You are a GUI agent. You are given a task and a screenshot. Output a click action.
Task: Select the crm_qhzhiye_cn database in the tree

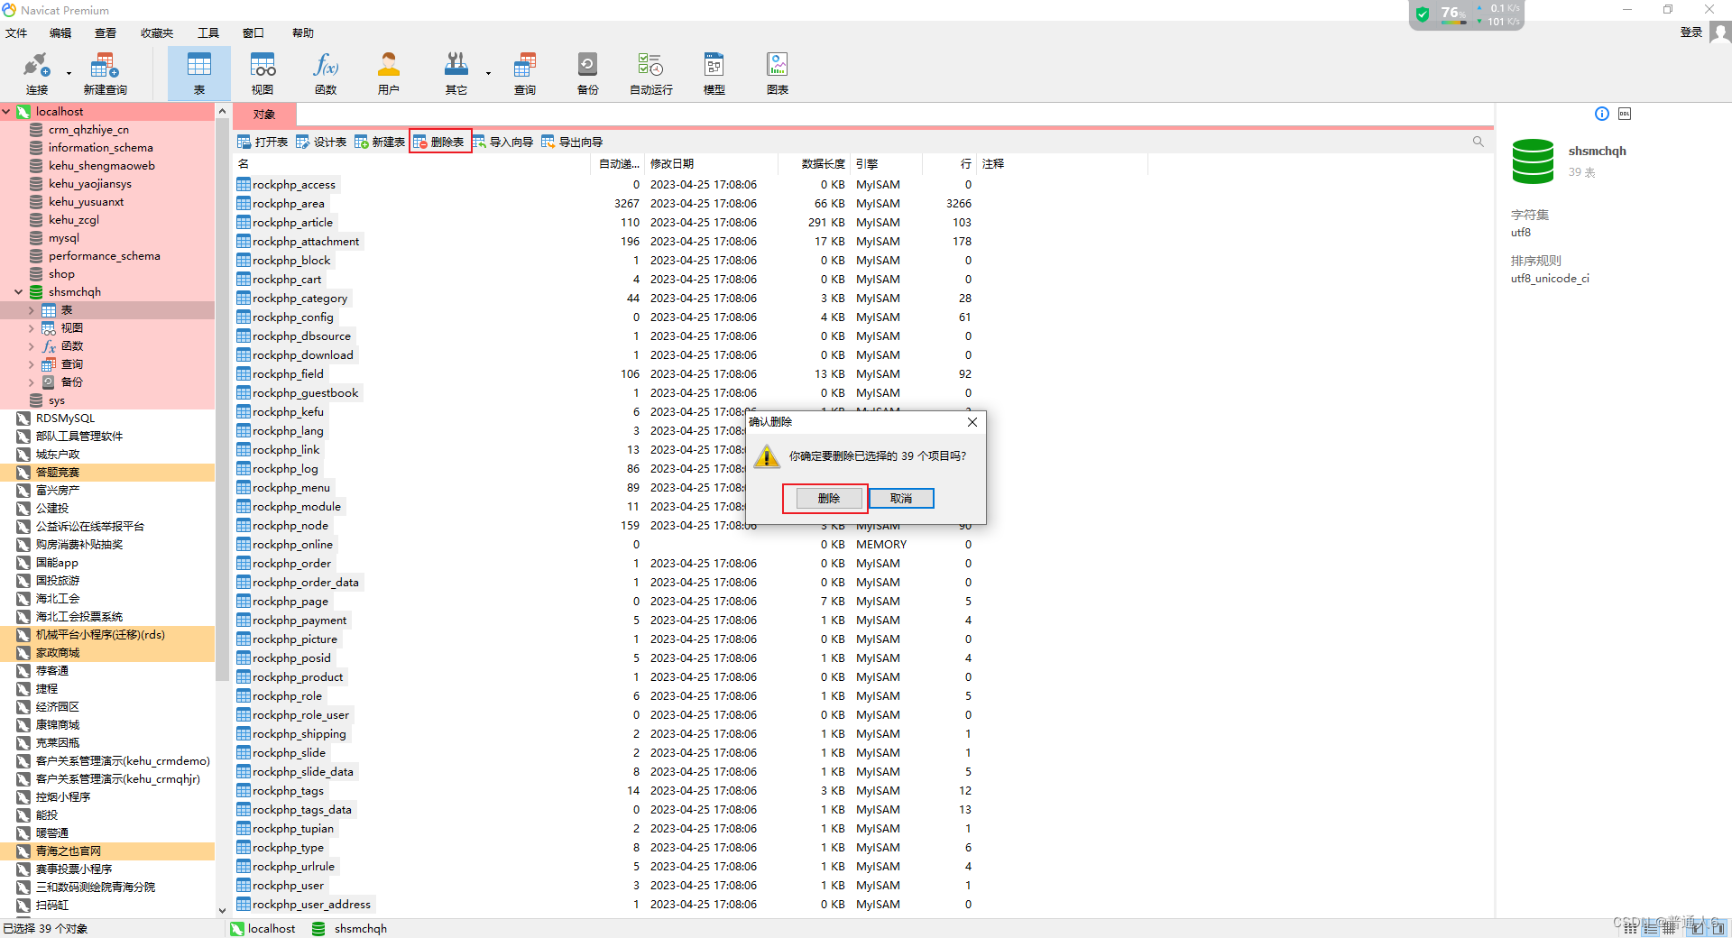click(x=88, y=130)
